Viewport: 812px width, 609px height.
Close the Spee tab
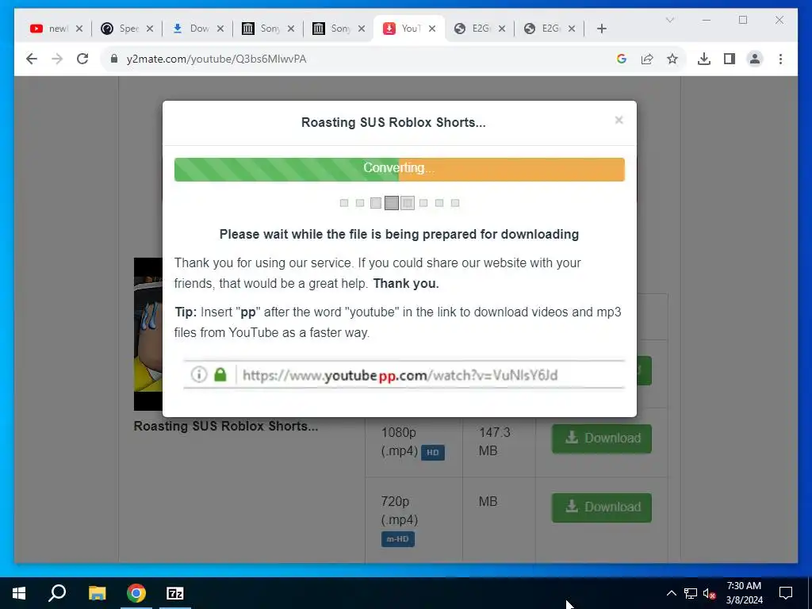(150, 29)
